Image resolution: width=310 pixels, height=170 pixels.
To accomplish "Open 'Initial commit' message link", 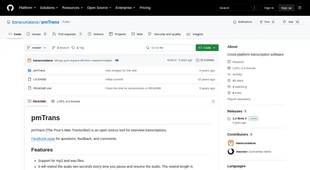I will coord(114,79).
